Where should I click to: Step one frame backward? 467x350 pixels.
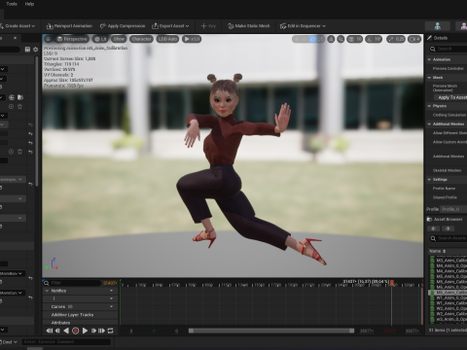click(58, 331)
